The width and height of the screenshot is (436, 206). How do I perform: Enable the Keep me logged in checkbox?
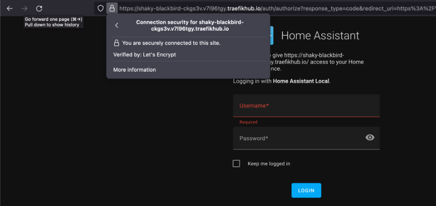point(237,164)
